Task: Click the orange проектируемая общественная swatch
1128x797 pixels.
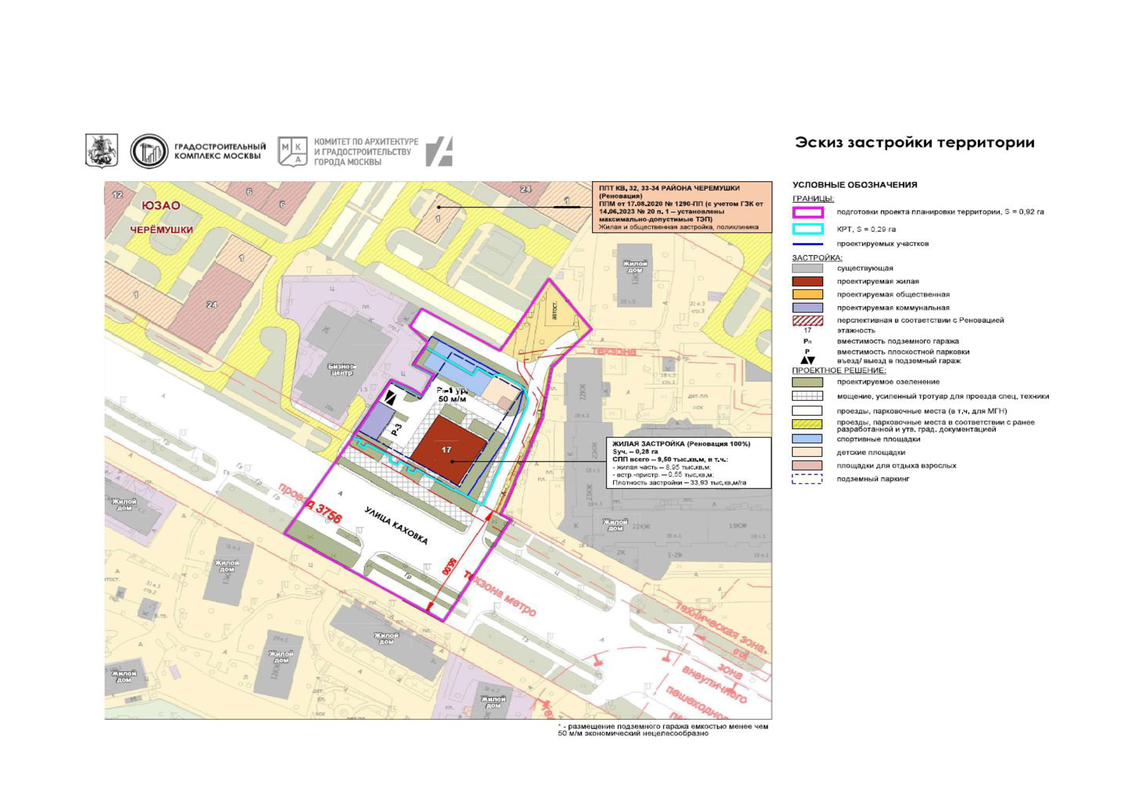Action: (807, 295)
